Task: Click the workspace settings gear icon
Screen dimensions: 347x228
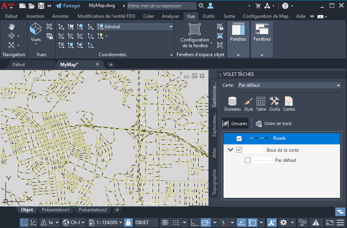Action: pos(284,223)
